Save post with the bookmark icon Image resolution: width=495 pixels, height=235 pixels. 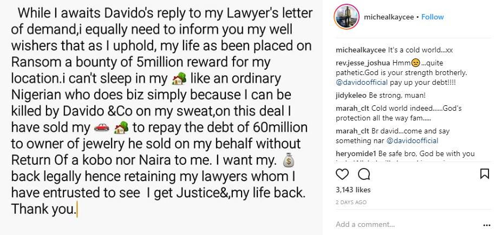[x=485, y=174]
